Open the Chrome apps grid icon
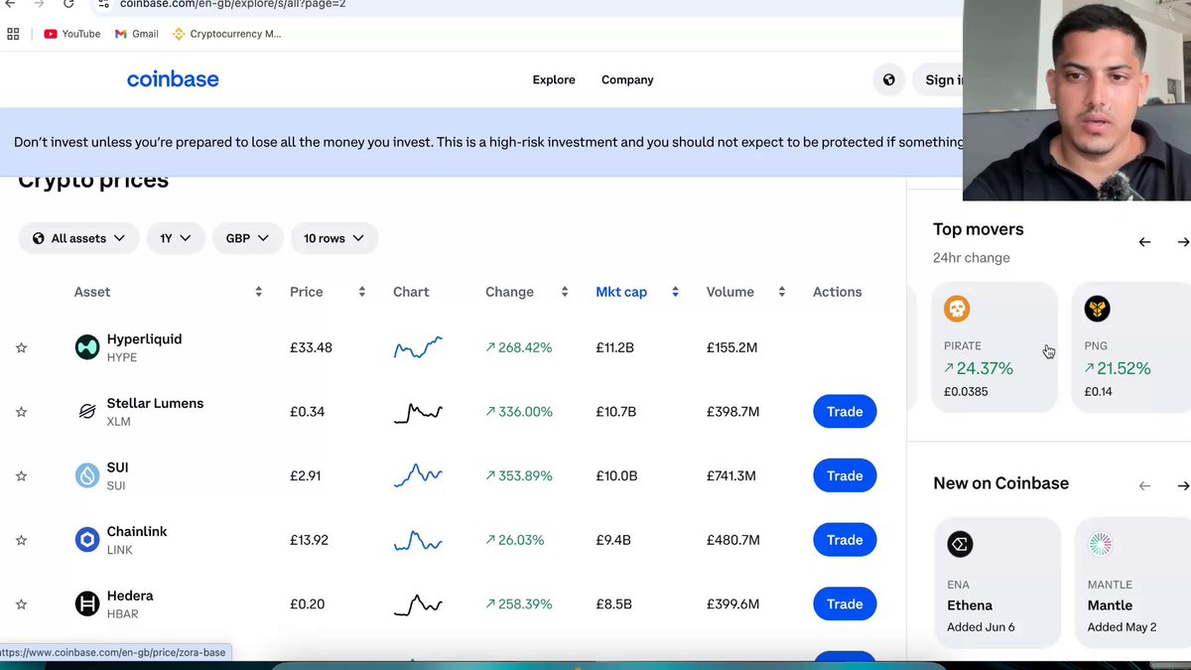Screen dimensions: 1191x670 (13, 34)
